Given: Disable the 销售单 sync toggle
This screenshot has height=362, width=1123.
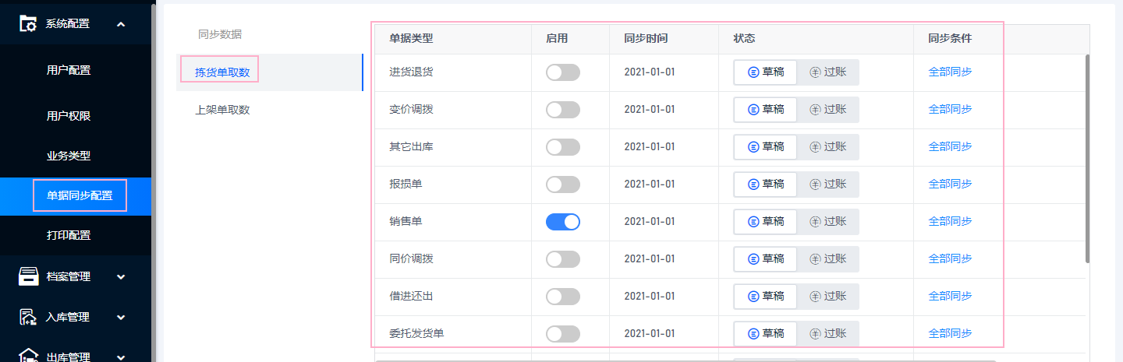Looking at the screenshot, I should (563, 222).
